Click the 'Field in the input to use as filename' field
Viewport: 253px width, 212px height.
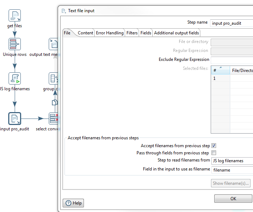point(232,170)
